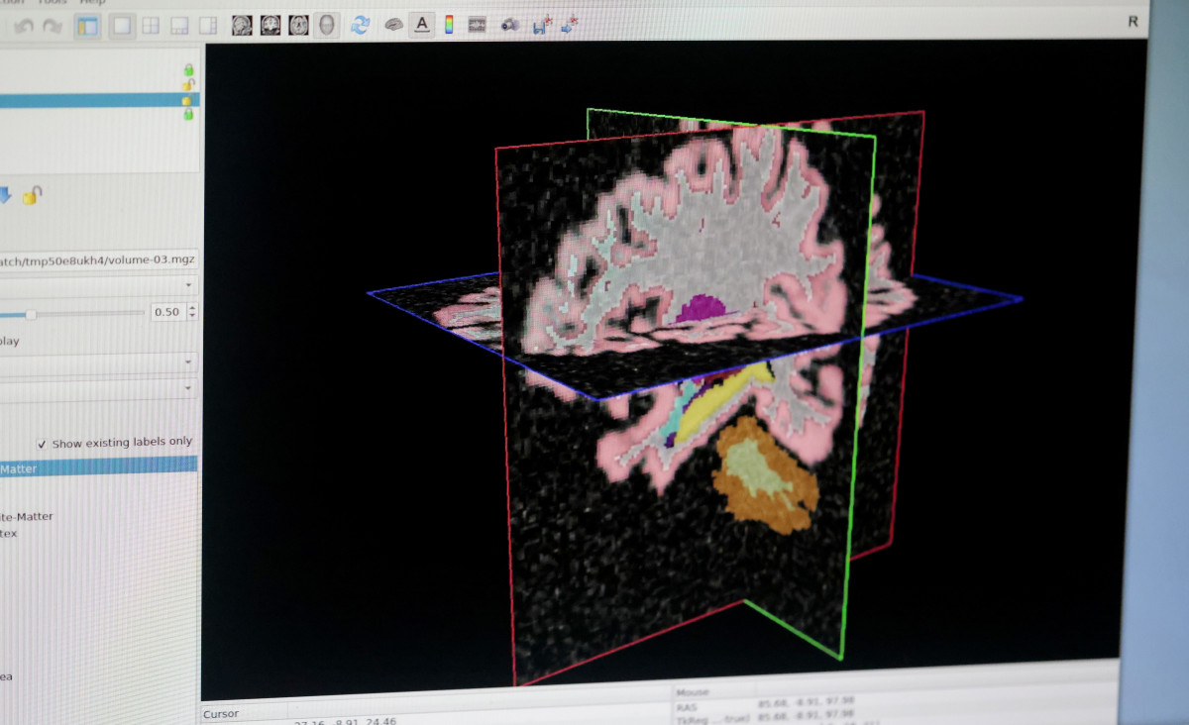Toggle the lock on the highlighted layer row
The width and height of the screenshot is (1189, 725).
pyautogui.click(x=187, y=100)
